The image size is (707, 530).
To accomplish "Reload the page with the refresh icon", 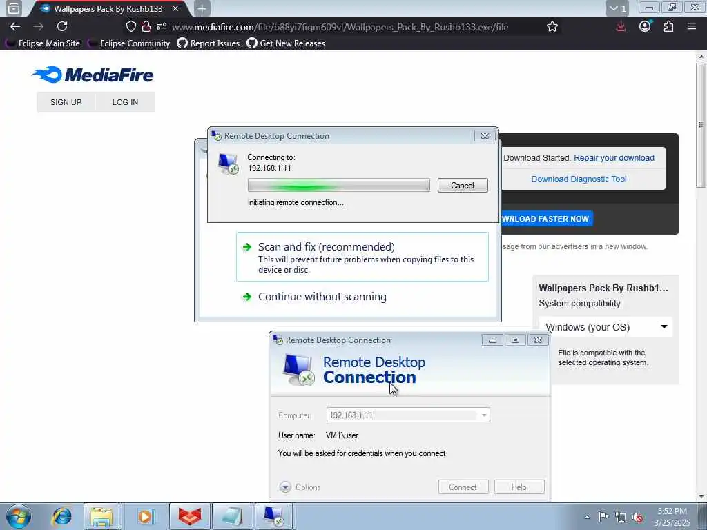I will 62,27.
